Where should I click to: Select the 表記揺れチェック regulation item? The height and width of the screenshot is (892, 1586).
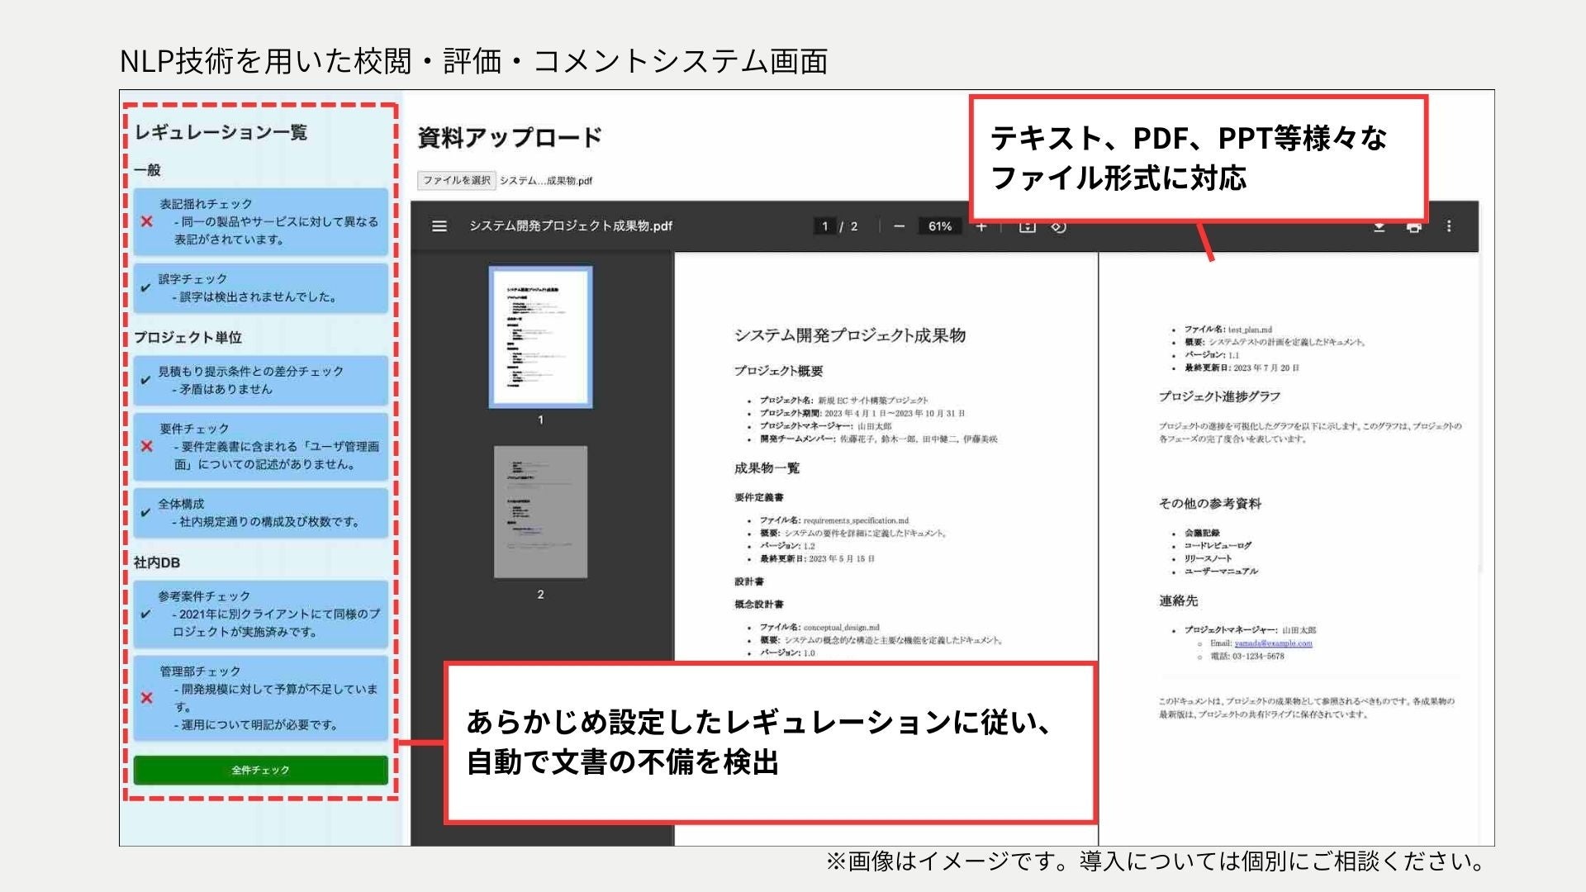[x=260, y=221]
